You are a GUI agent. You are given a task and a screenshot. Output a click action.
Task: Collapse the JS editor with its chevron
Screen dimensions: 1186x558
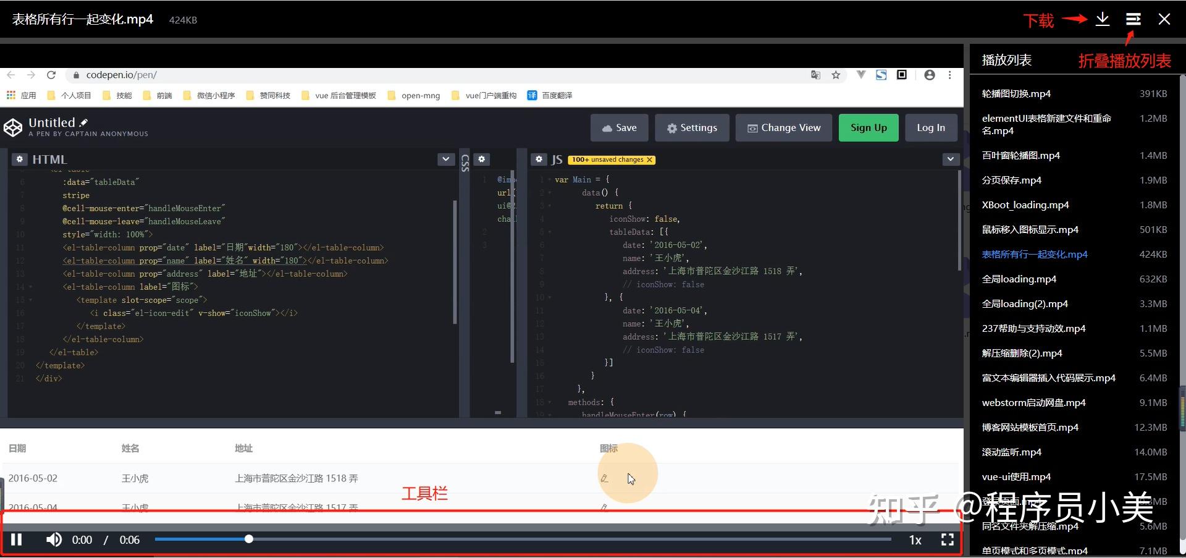pos(949,159)
